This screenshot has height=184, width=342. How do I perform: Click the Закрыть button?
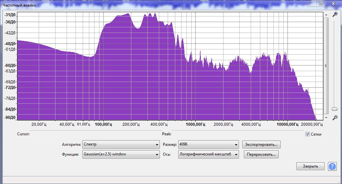(x=310, y=166)
